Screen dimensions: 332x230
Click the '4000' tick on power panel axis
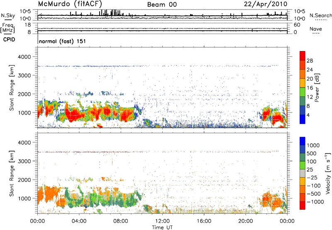(x=24, y=57)
